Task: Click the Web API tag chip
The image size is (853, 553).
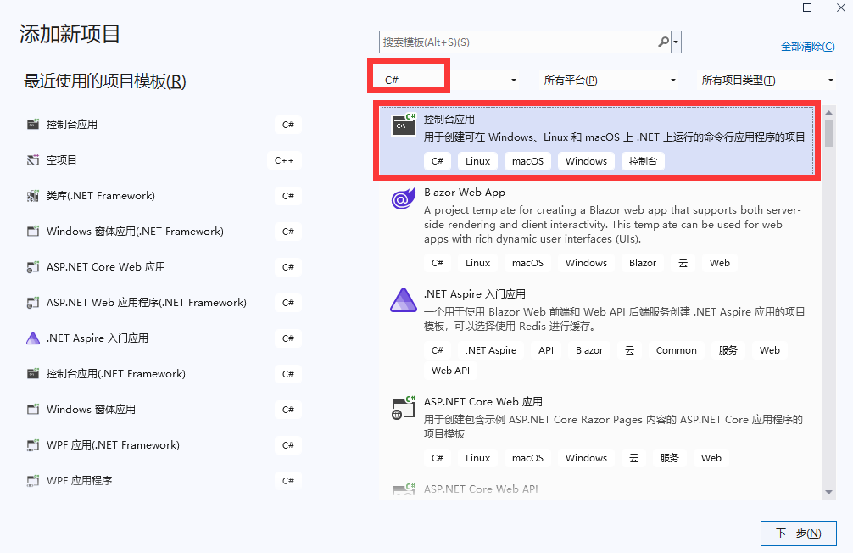Action: (450, 371)
